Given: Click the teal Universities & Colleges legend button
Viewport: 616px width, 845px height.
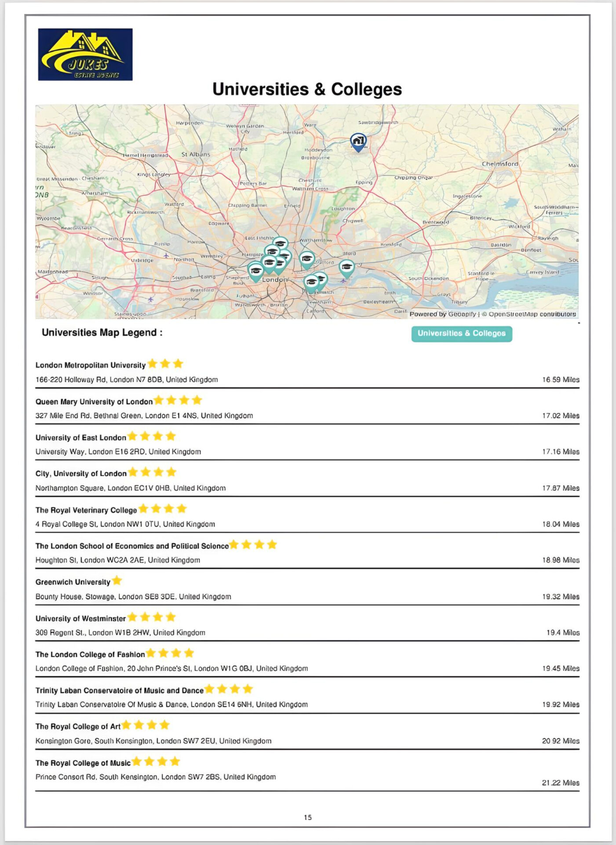Looking at the screenshot, I should pyautogui.click(x=462, y=334).
